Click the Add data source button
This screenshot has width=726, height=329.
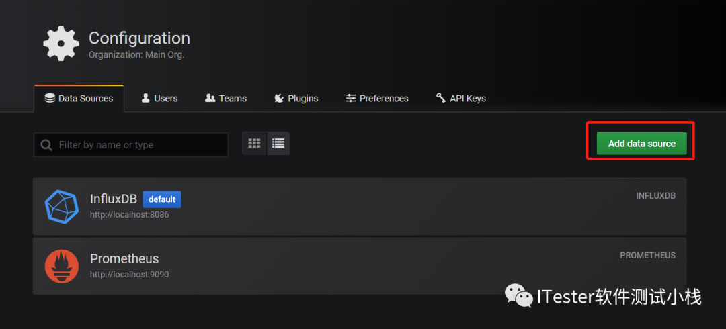pos(642,144)
